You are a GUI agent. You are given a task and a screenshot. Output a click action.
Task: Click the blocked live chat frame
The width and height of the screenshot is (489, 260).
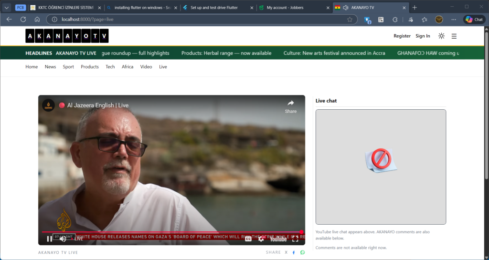[x=381, y=167]
